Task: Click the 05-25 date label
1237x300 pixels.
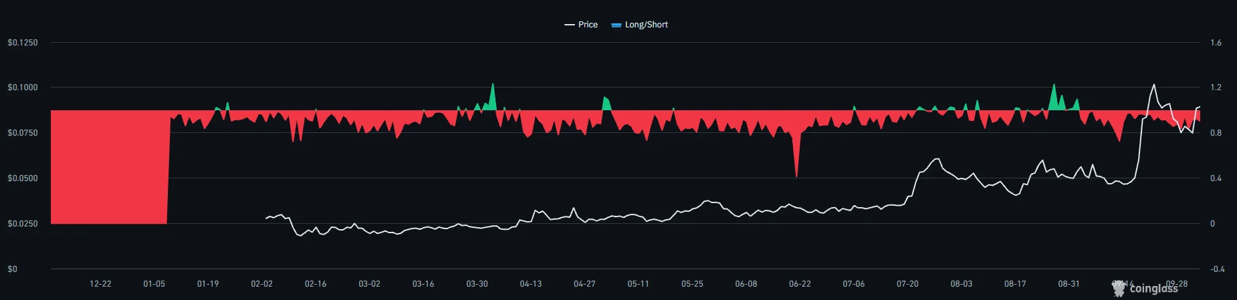Action: [693, 284]
